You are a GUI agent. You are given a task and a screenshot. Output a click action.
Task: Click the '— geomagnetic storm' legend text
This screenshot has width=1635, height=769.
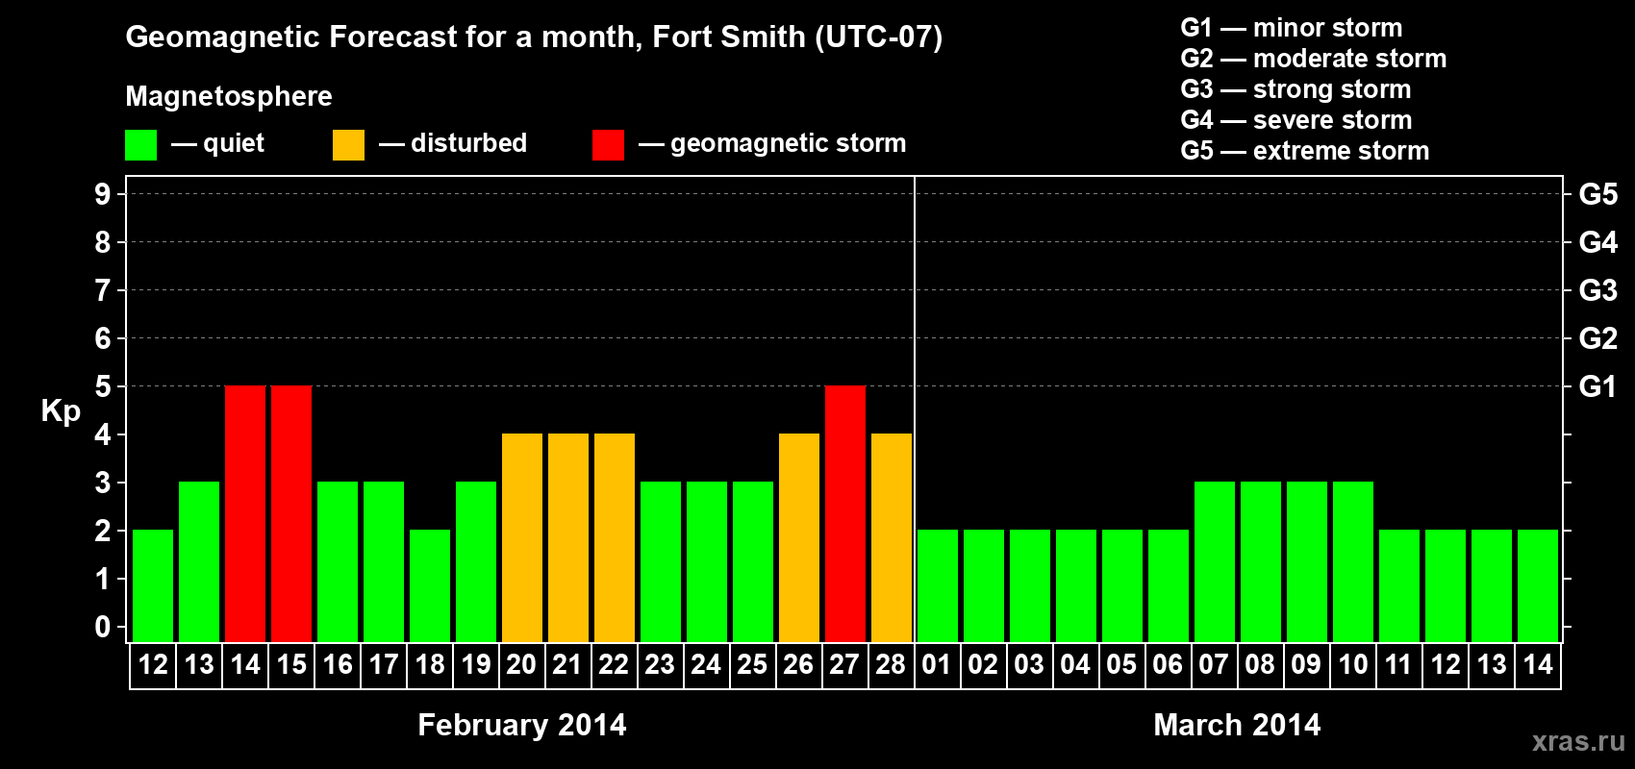click(772, 143)
